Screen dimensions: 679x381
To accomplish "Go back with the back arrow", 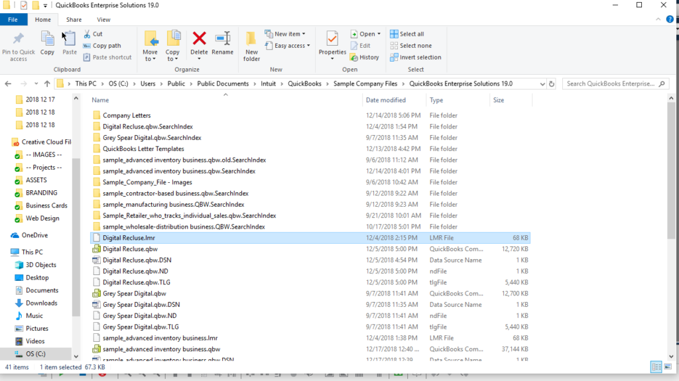I will (x=8, y=83).
